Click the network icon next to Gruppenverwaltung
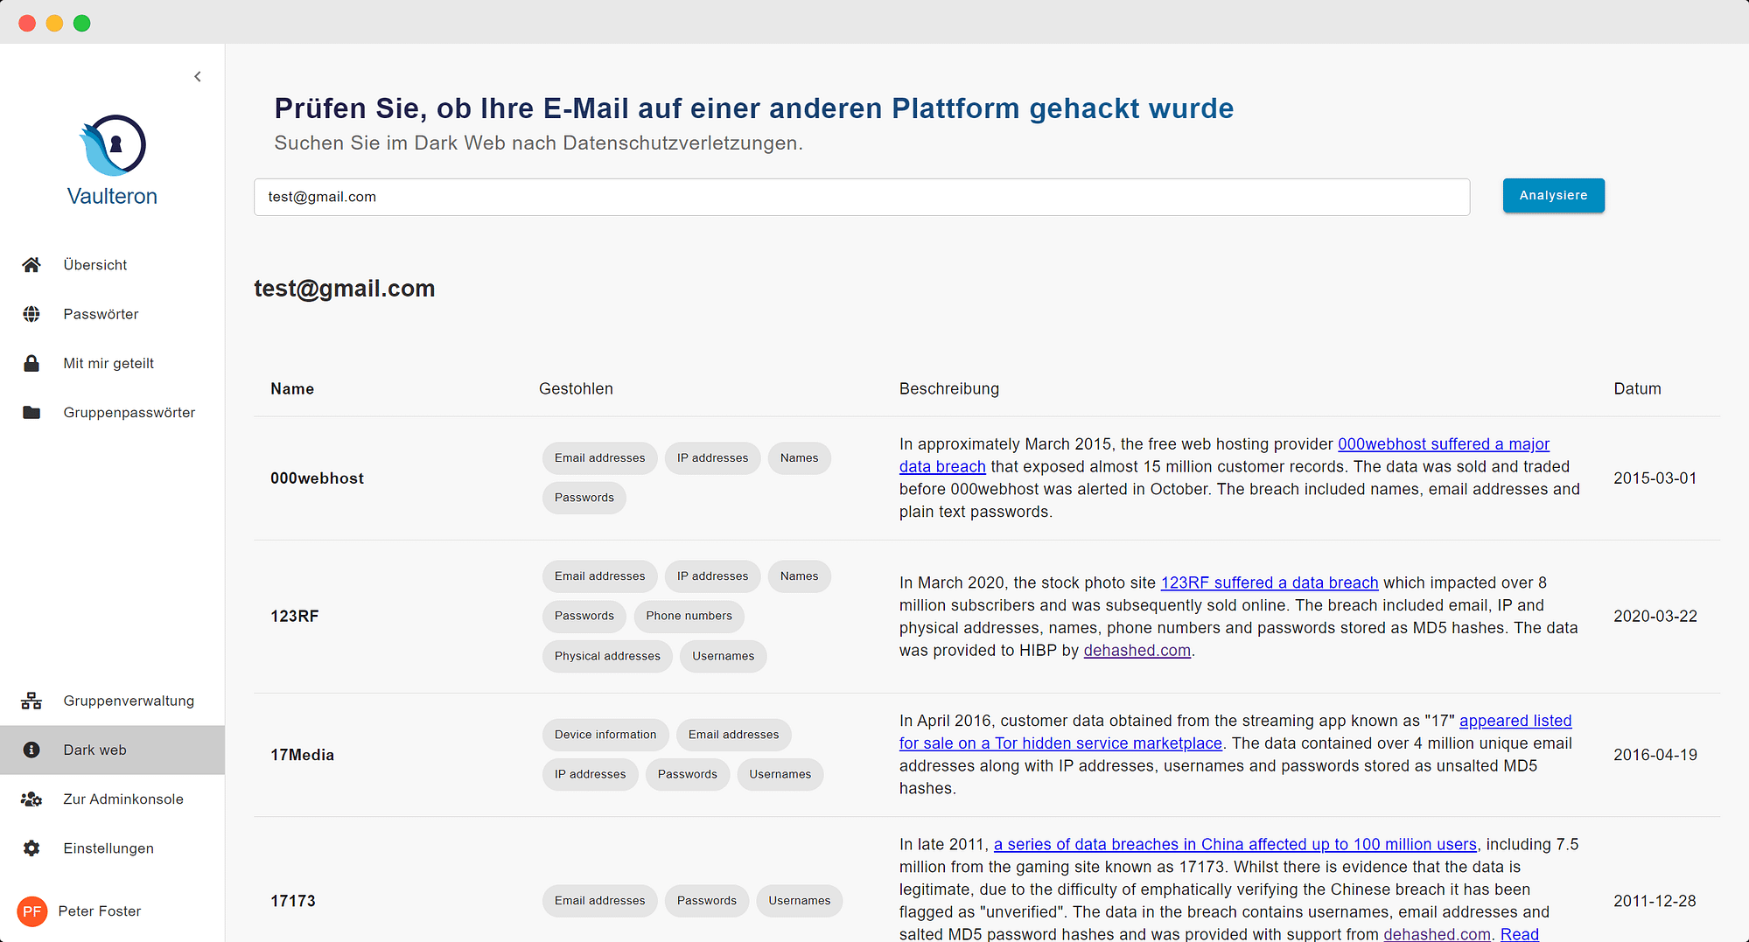This screenshot has width=1749, height=942. pyautogui.click(x=31, y=701)
